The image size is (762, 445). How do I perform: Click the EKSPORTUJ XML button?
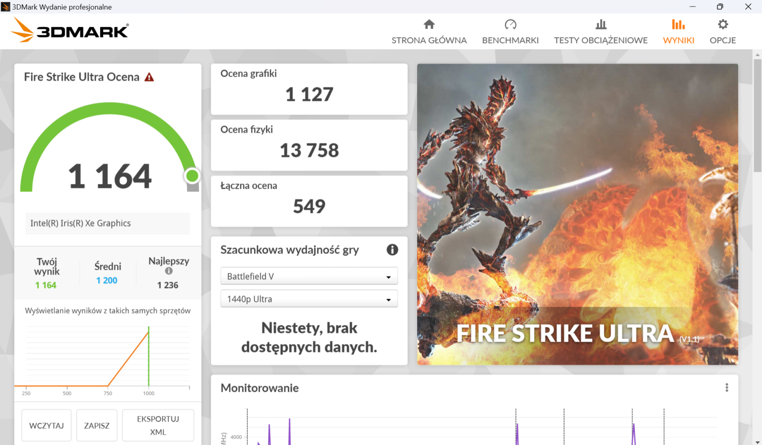click(x=158, y=425)
